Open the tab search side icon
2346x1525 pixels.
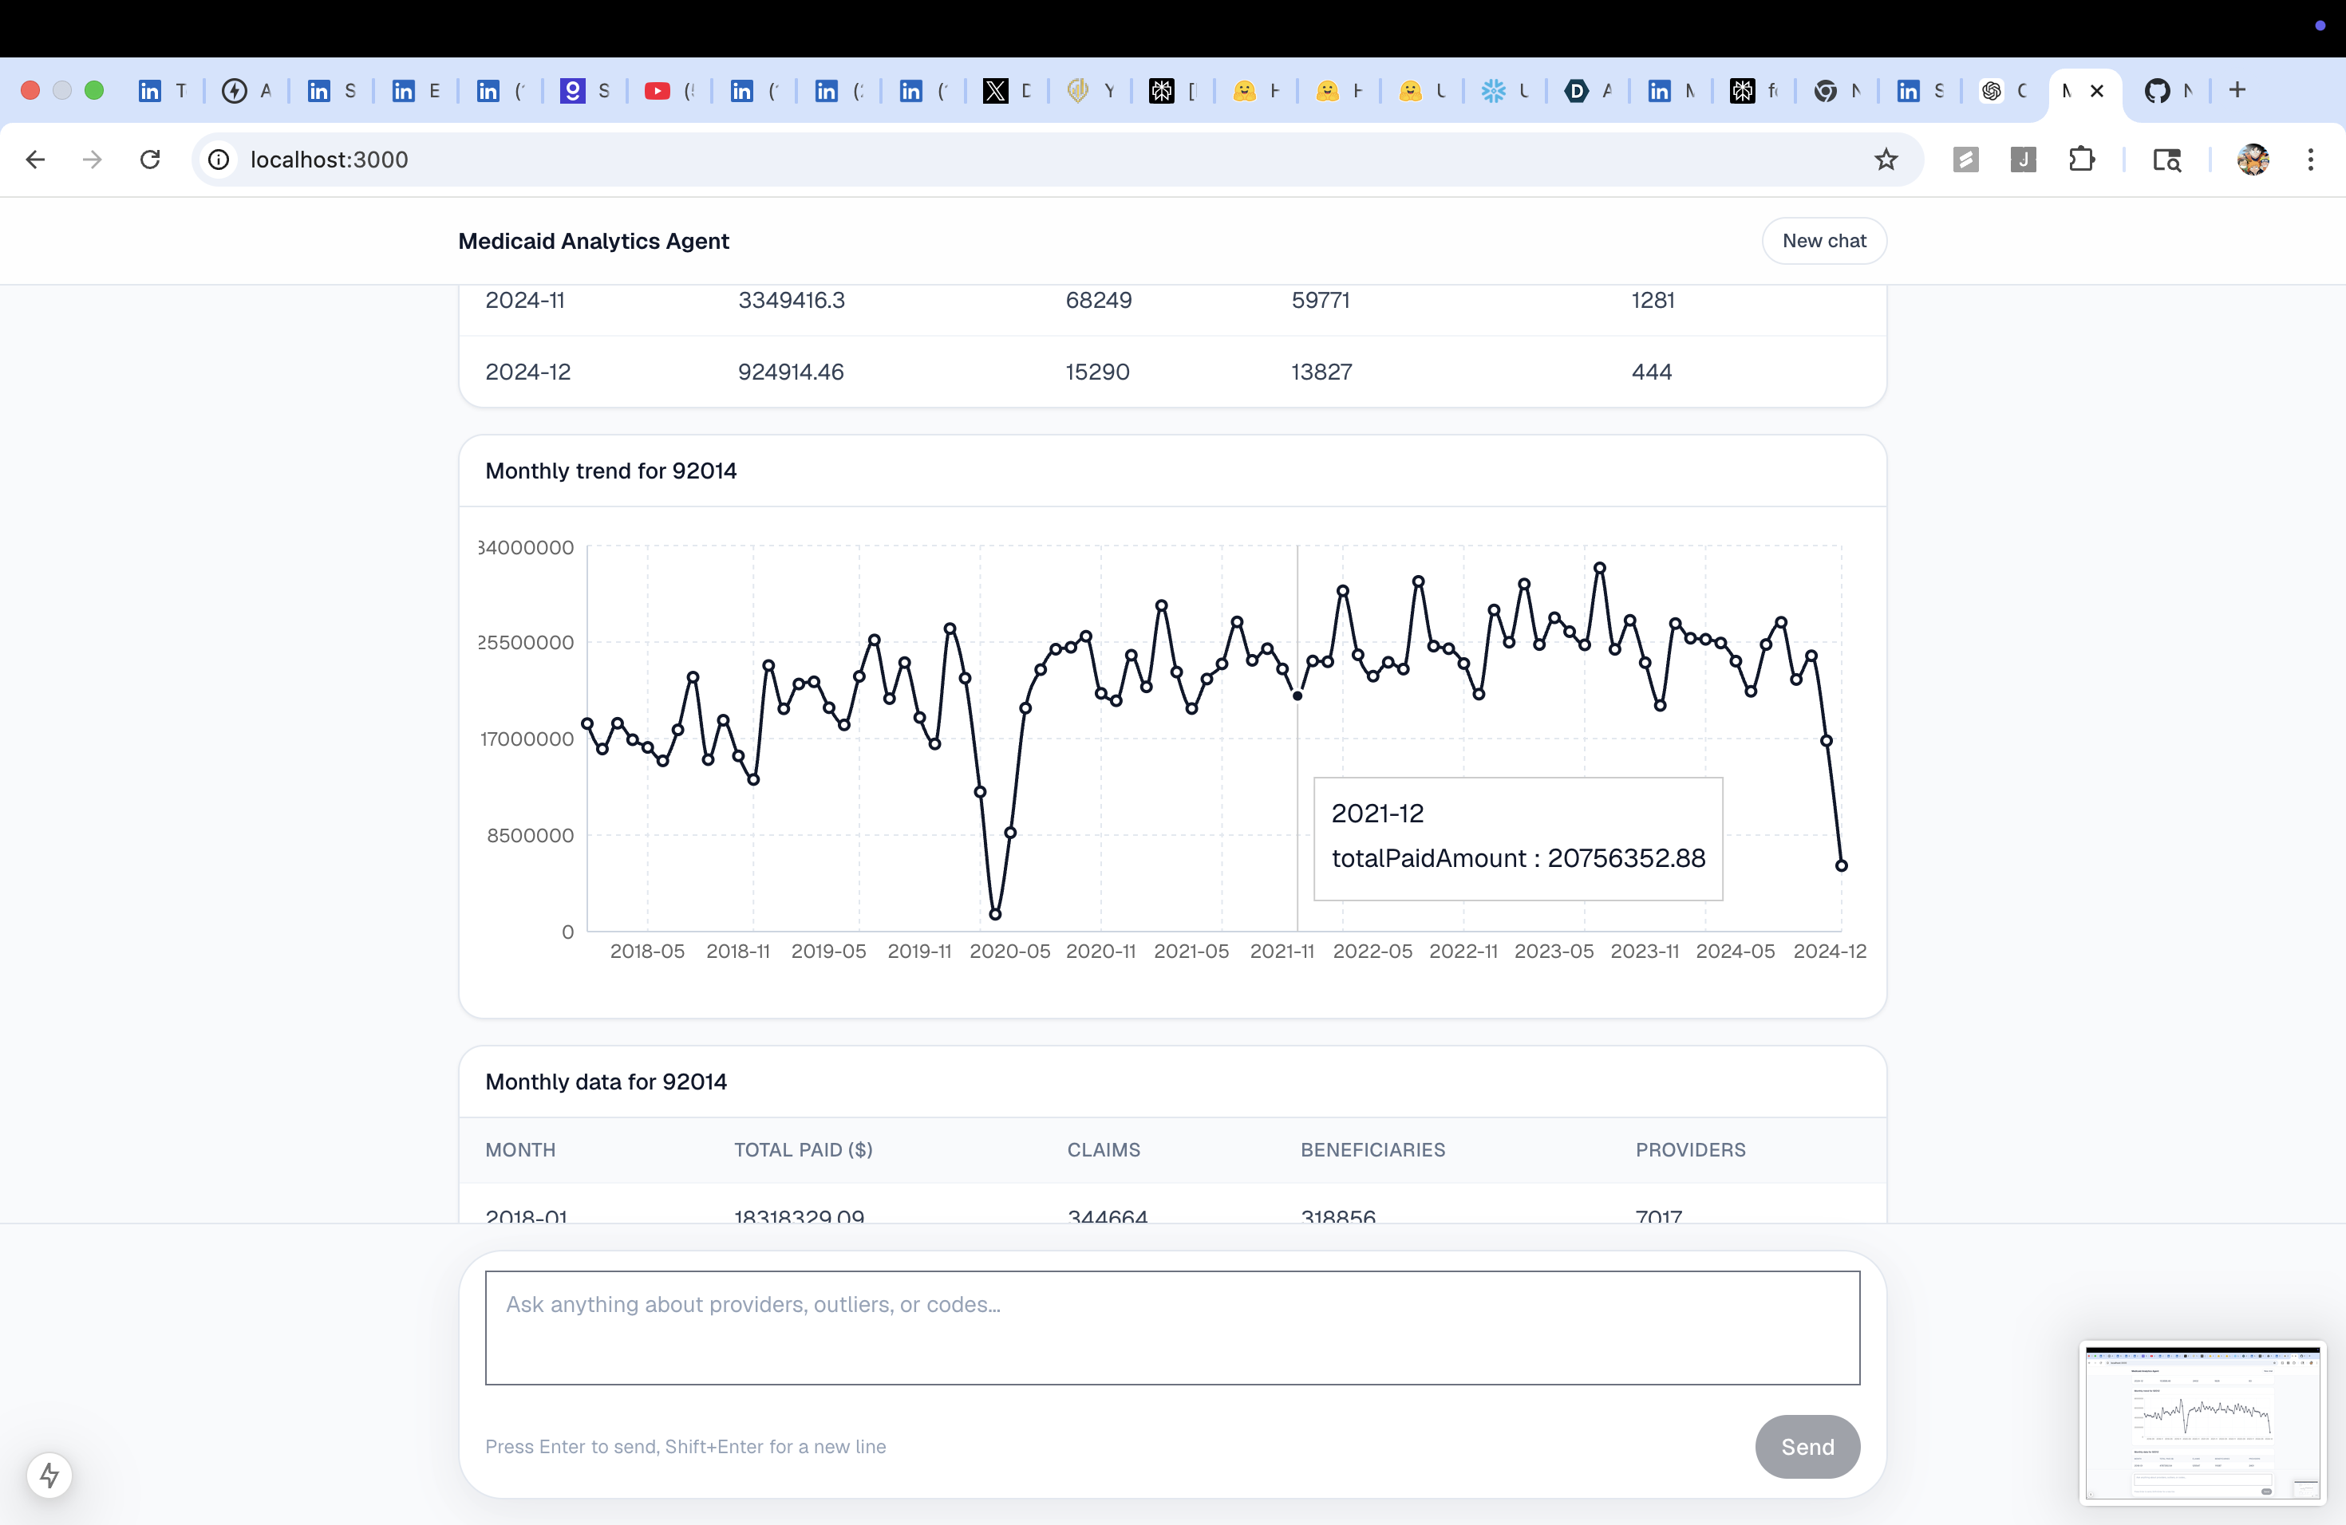(x=2166, y=160)
